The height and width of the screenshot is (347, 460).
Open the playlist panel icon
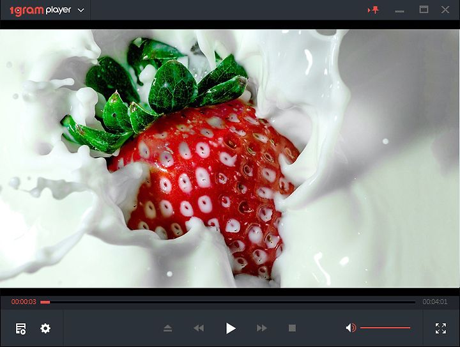[21, 328]
